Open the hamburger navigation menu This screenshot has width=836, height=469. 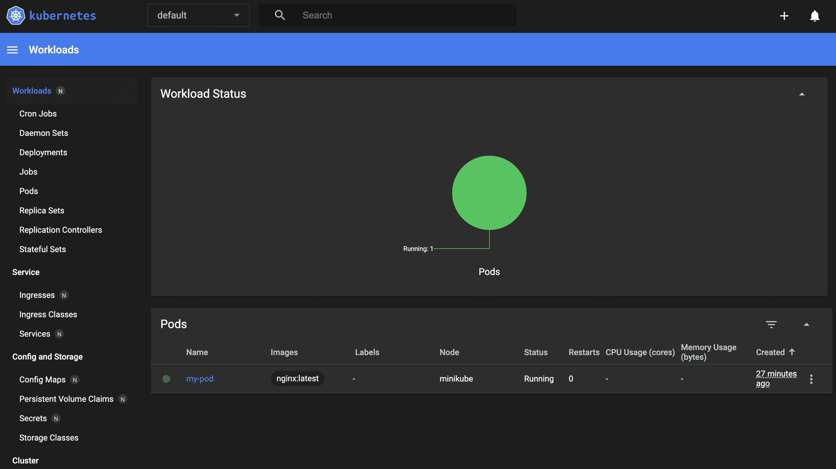pos(12,50)
